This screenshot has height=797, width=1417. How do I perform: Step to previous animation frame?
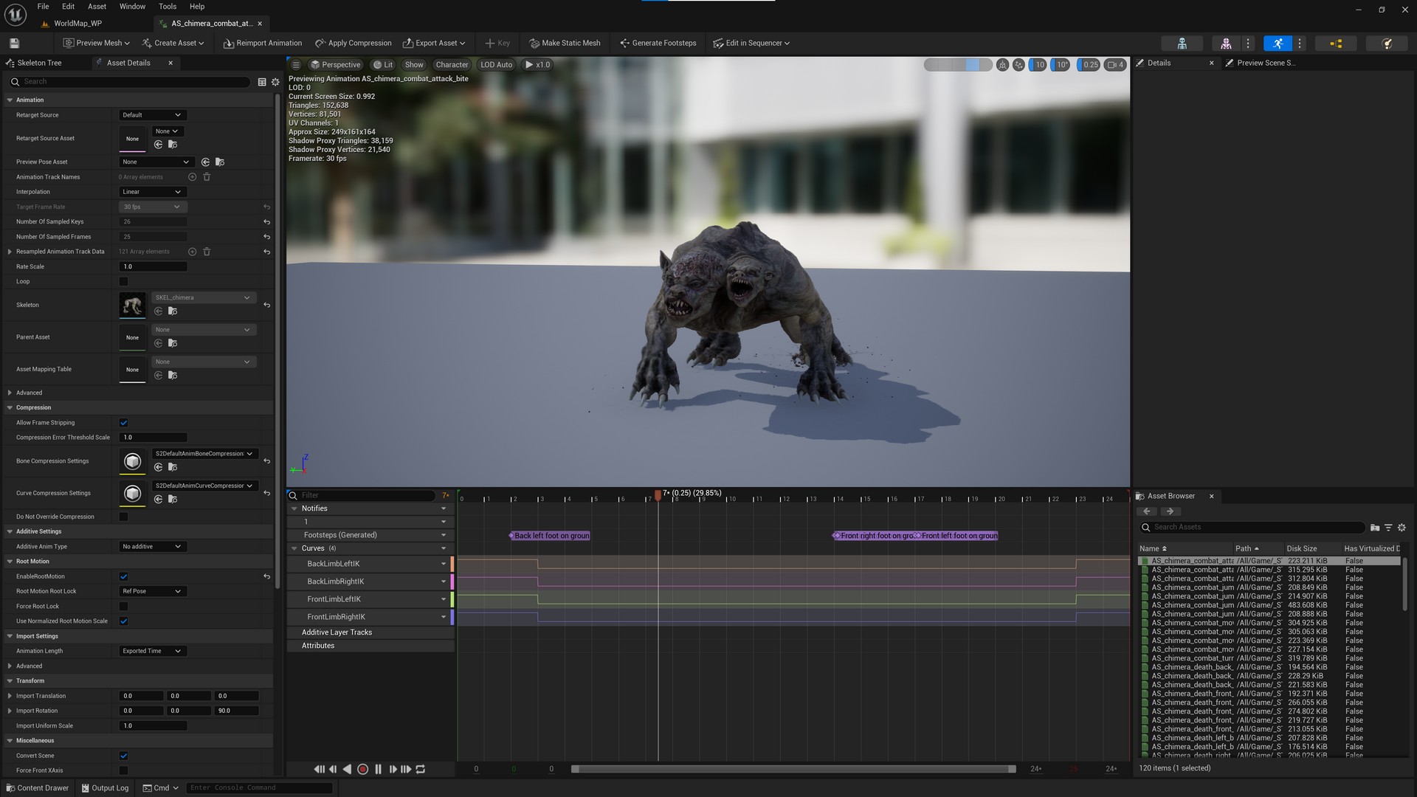[333, 769]
